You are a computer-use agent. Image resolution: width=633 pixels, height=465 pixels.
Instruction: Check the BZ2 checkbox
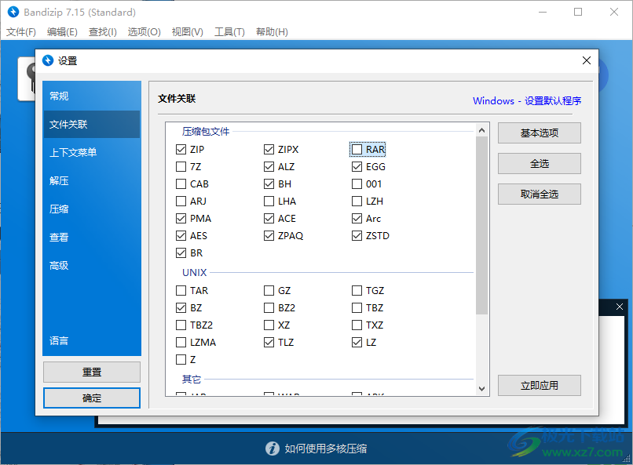point(269,308)
